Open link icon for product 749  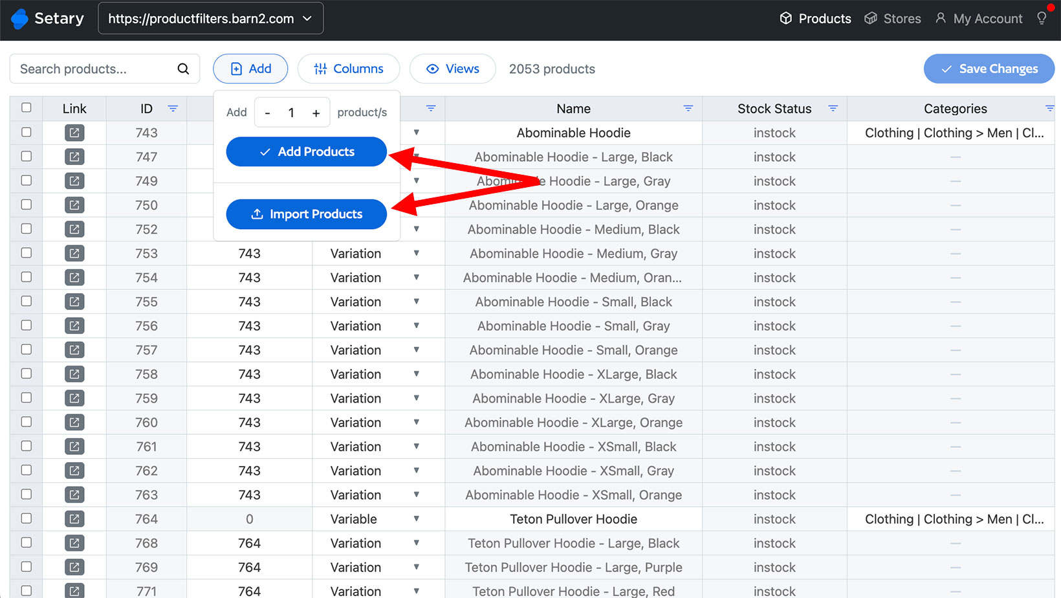pos(74,181)
